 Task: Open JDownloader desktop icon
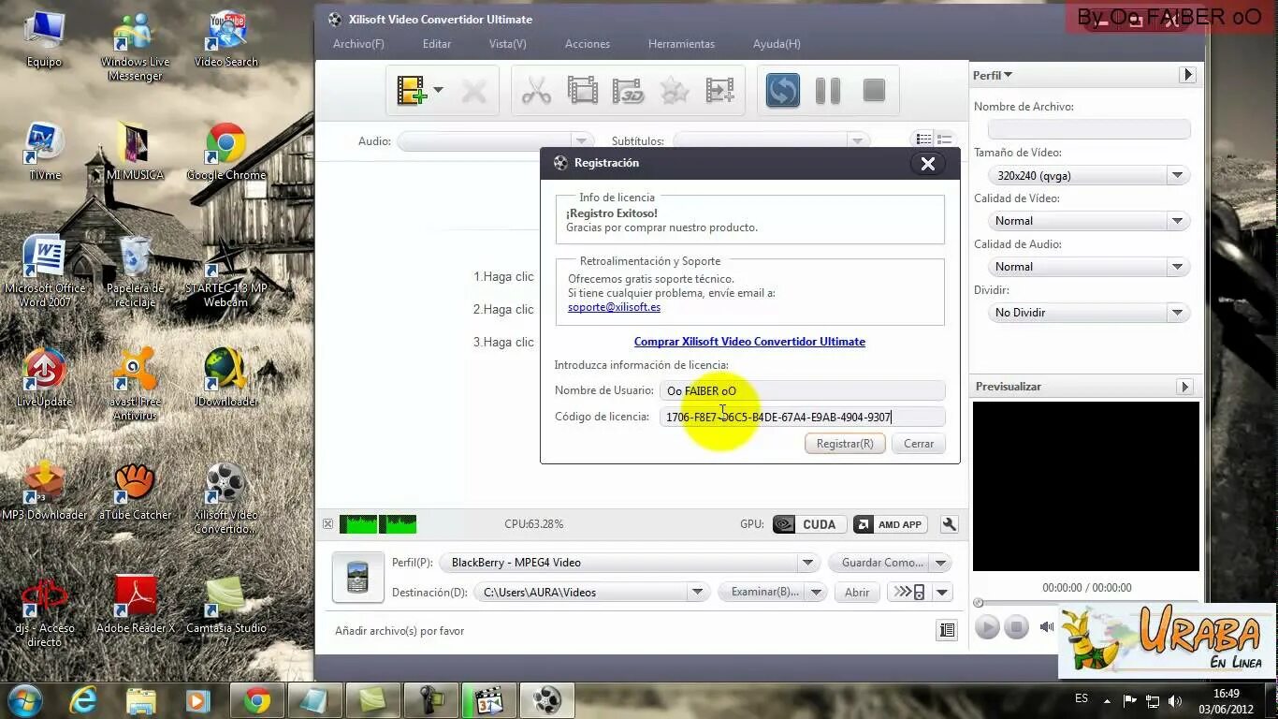pyautogui.click(x=226, y=378)
